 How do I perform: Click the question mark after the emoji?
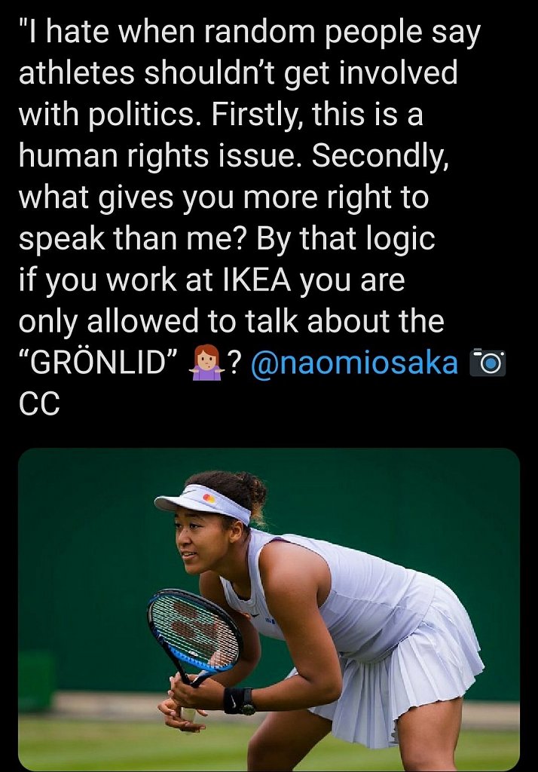234,363
